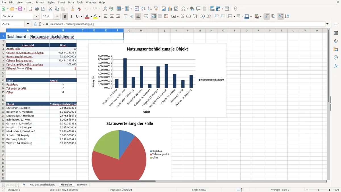Click the 100% zoom level in status bar
This screenshot has height=192, width=341.
coord(336,190)
